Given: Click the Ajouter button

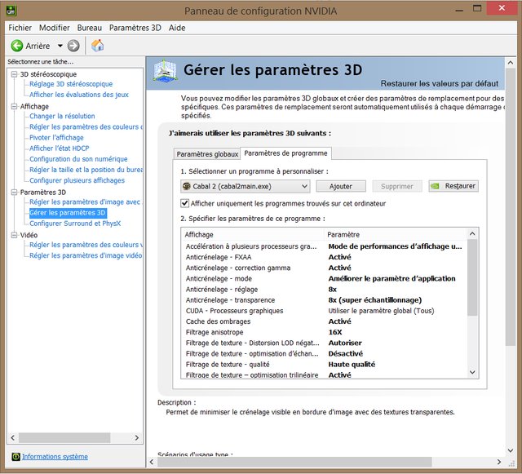Looking at the screenshot, I should tap(341, 186).
